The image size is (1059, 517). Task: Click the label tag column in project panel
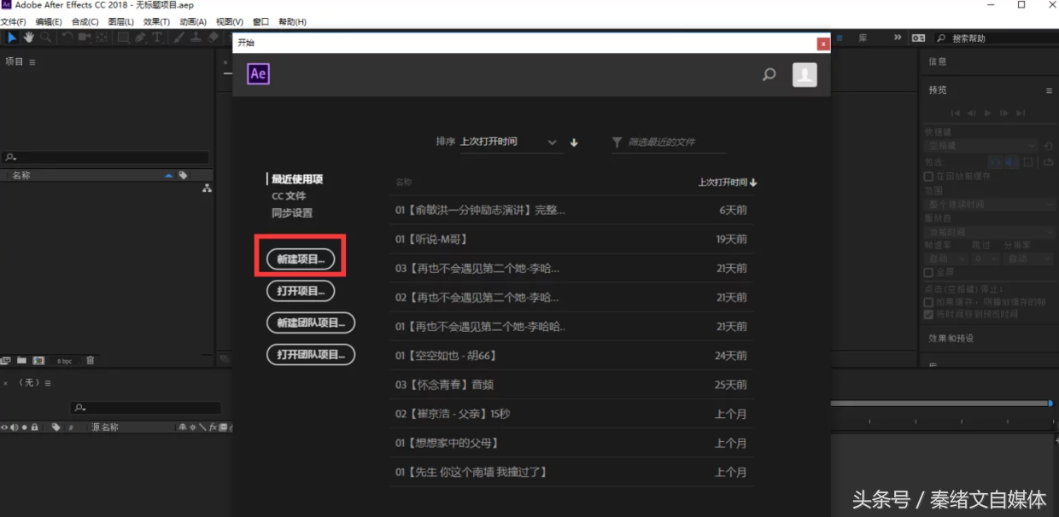(x=183, y=175)
